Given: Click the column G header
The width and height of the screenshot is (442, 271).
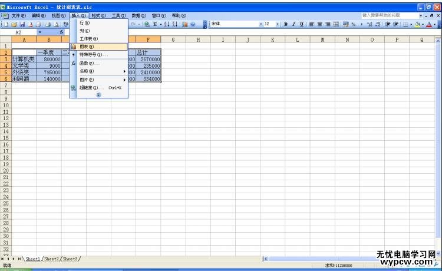Looking at the screenshot, I should point(173,39).
